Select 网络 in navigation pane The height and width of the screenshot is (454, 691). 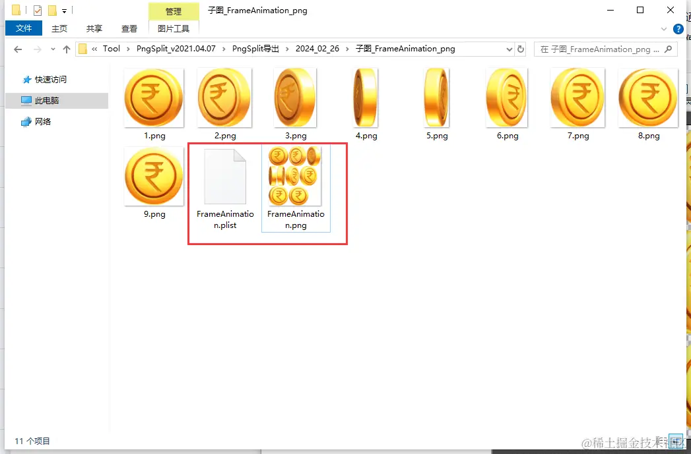(x=36, y=121)
